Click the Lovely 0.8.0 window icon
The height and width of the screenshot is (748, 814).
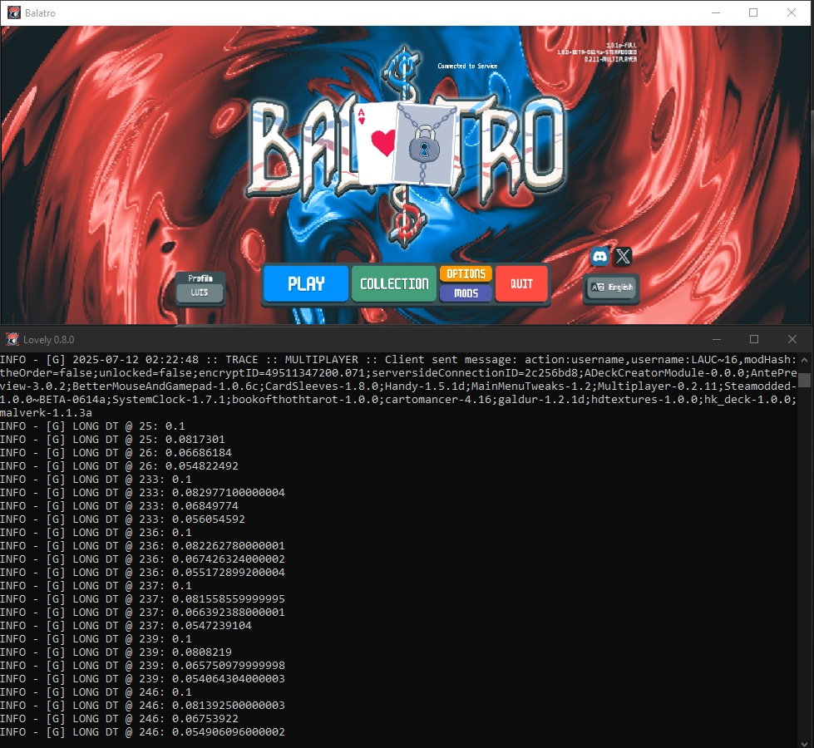12,339
